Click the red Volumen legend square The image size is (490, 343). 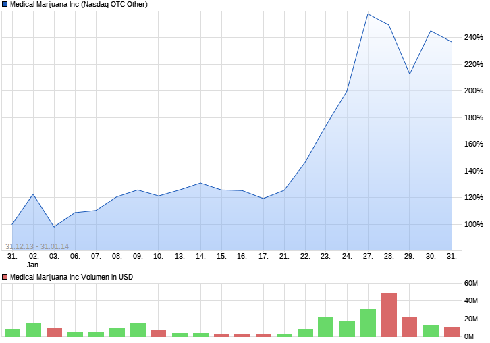[x=5, y=277]
